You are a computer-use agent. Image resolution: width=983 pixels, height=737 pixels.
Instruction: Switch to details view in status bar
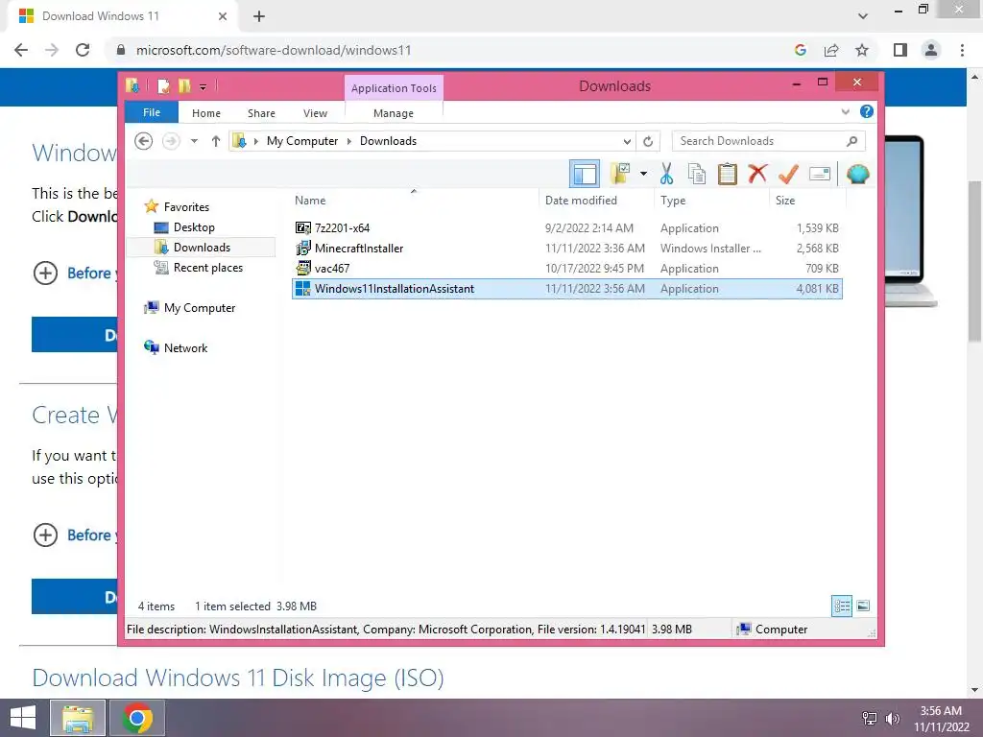[x=842, y=606]
